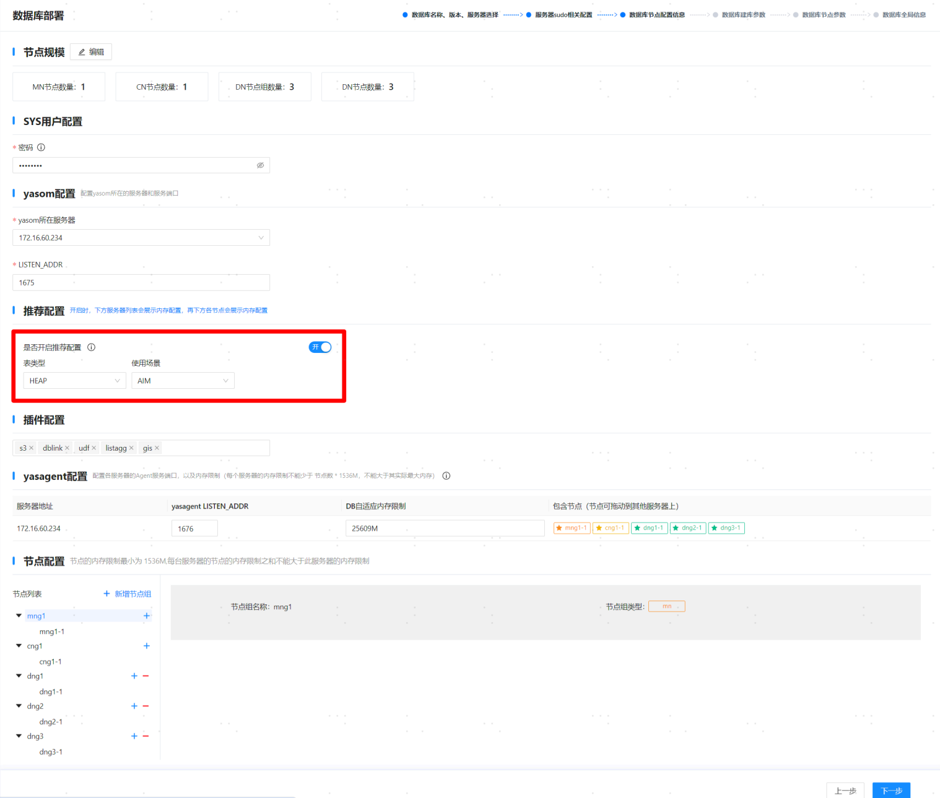Open the HEAP table type dropdown
This screenshot has width=940, height=798.
[x=74, y=381]
